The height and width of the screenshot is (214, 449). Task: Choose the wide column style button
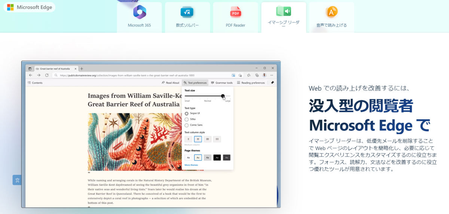[208, 139]
